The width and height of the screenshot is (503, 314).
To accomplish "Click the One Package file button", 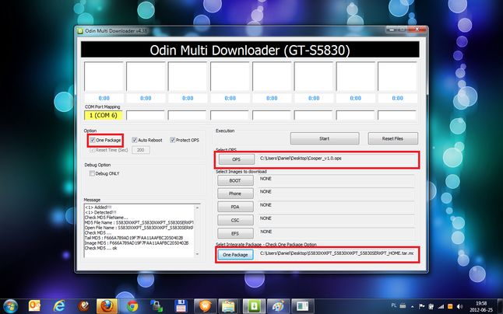I will coord(235,255).
